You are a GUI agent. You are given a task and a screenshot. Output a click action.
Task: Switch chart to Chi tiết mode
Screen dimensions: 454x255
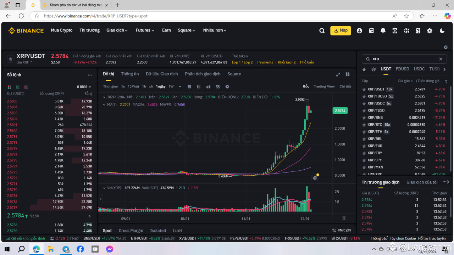[x=345, y=86]
